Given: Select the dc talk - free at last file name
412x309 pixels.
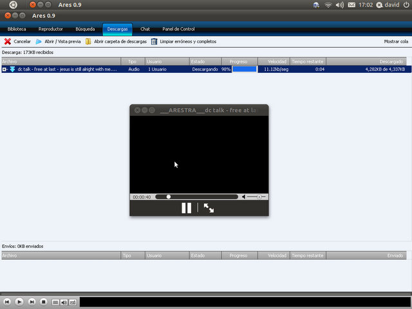Looking at the screenshot, I should [67, 70].
